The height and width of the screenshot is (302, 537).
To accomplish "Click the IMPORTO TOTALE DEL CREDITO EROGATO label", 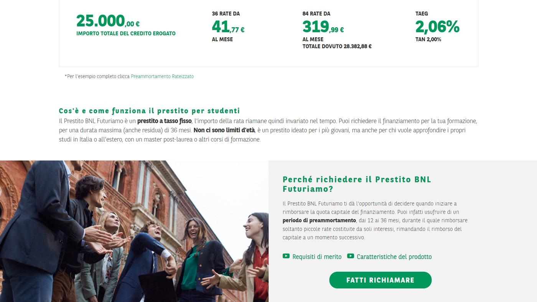I will click(126, 34).
